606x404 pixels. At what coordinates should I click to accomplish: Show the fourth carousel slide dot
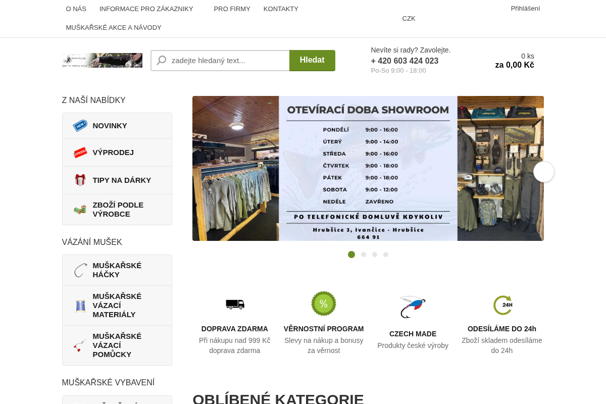coord(386,255)
